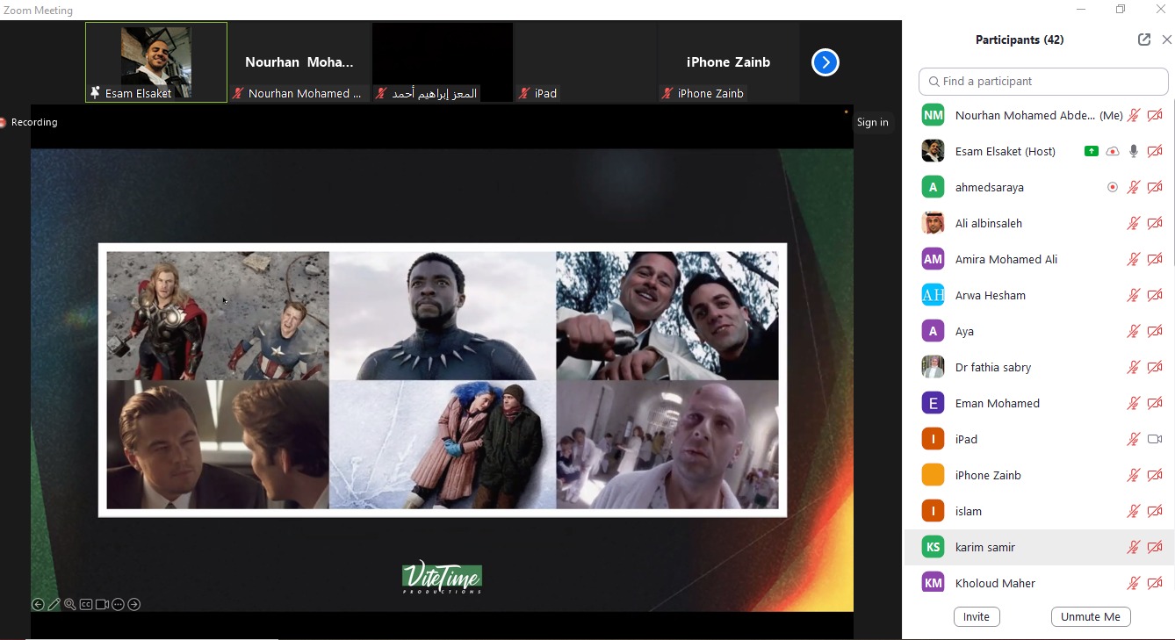The width and height of the screenshot is (1175, 640).
Task: Click the Recording indicator
Action: click(29, 122)
